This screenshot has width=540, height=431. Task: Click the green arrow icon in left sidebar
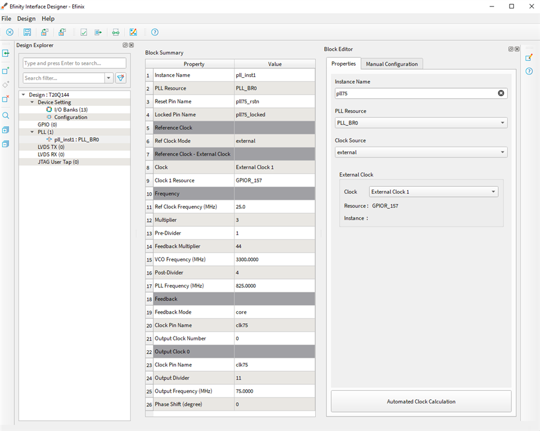pyautogui.click(x=6, y=53)
